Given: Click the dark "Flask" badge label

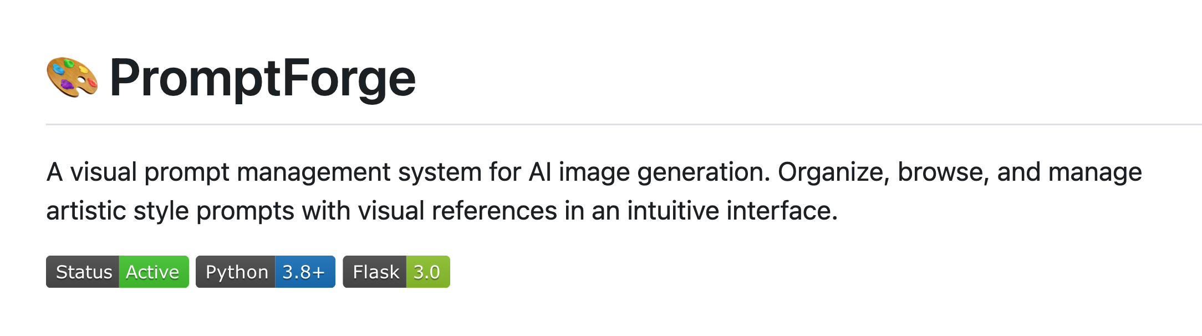Looking at the screenshot, I should [x=375, y=272].
